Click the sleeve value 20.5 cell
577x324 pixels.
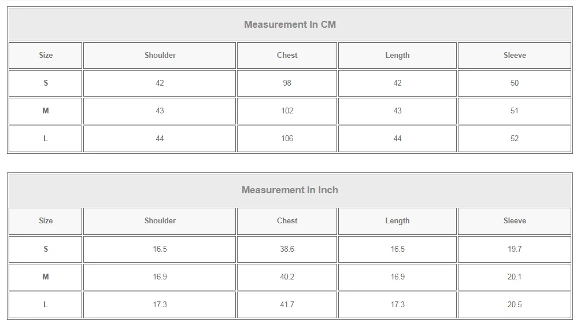(x=515, y=305)
